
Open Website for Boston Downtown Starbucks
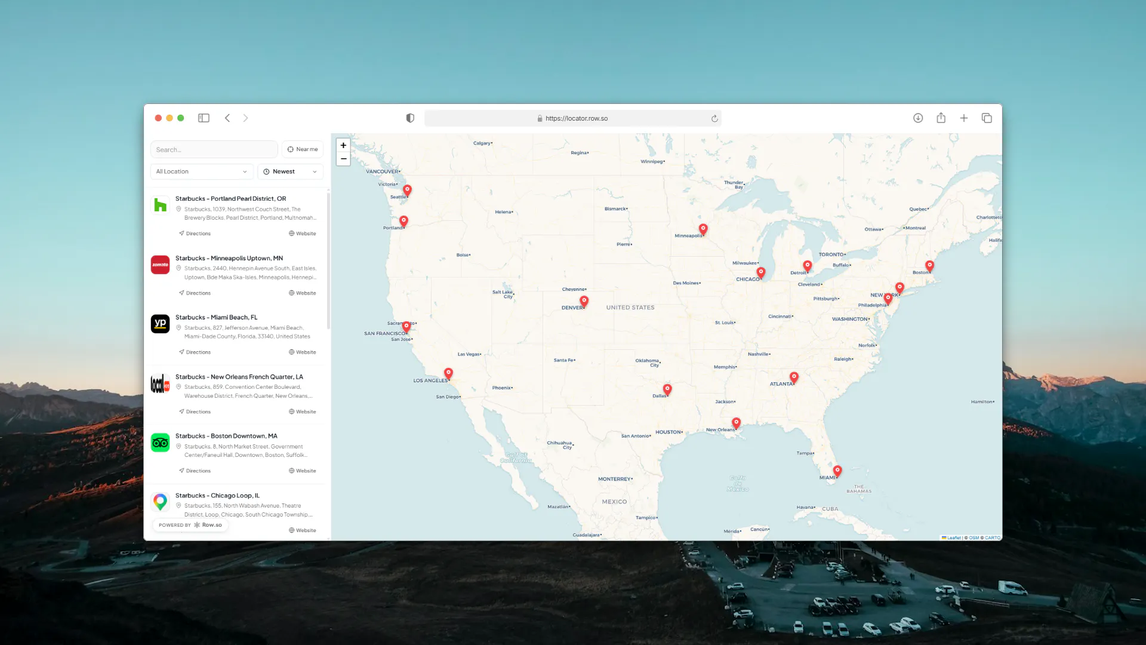coord(303,471)
